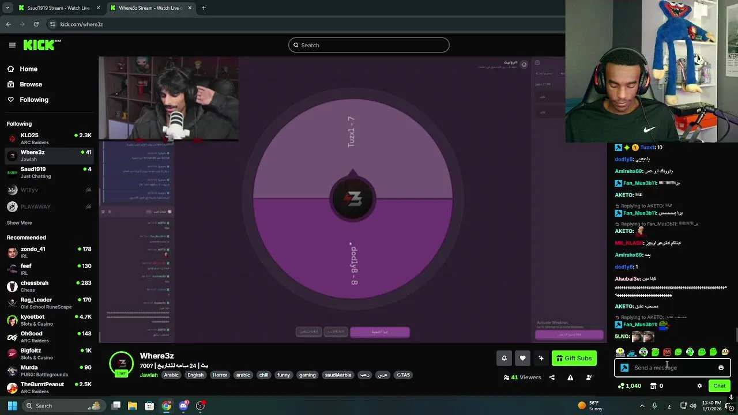Image resolution: width=738 pixels, height=415 pixels.
Task: Select the funny tag
Action: click(x=284, y=375)
